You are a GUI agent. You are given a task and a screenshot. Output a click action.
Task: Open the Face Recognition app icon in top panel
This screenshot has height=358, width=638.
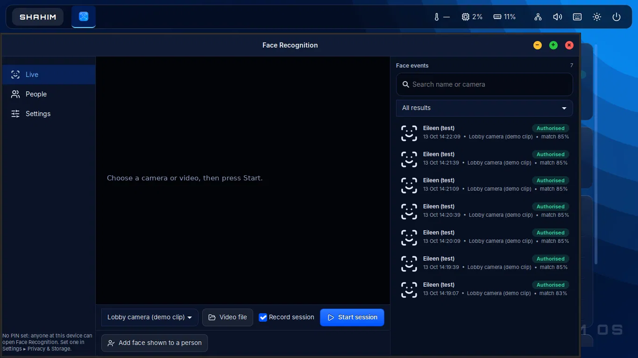pyautogui.click(x=84, y=17)
